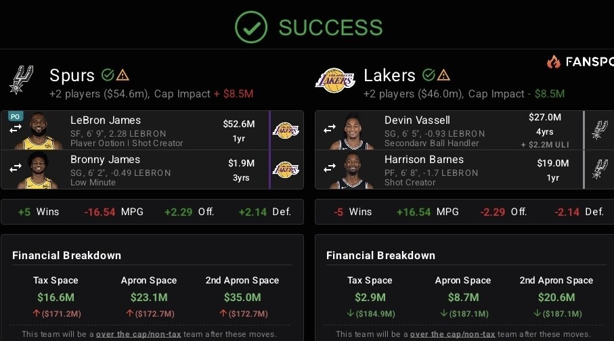Click swap arrows beside LeBron James
Viewport: 614px width, 341px height.
pos(15,128)
